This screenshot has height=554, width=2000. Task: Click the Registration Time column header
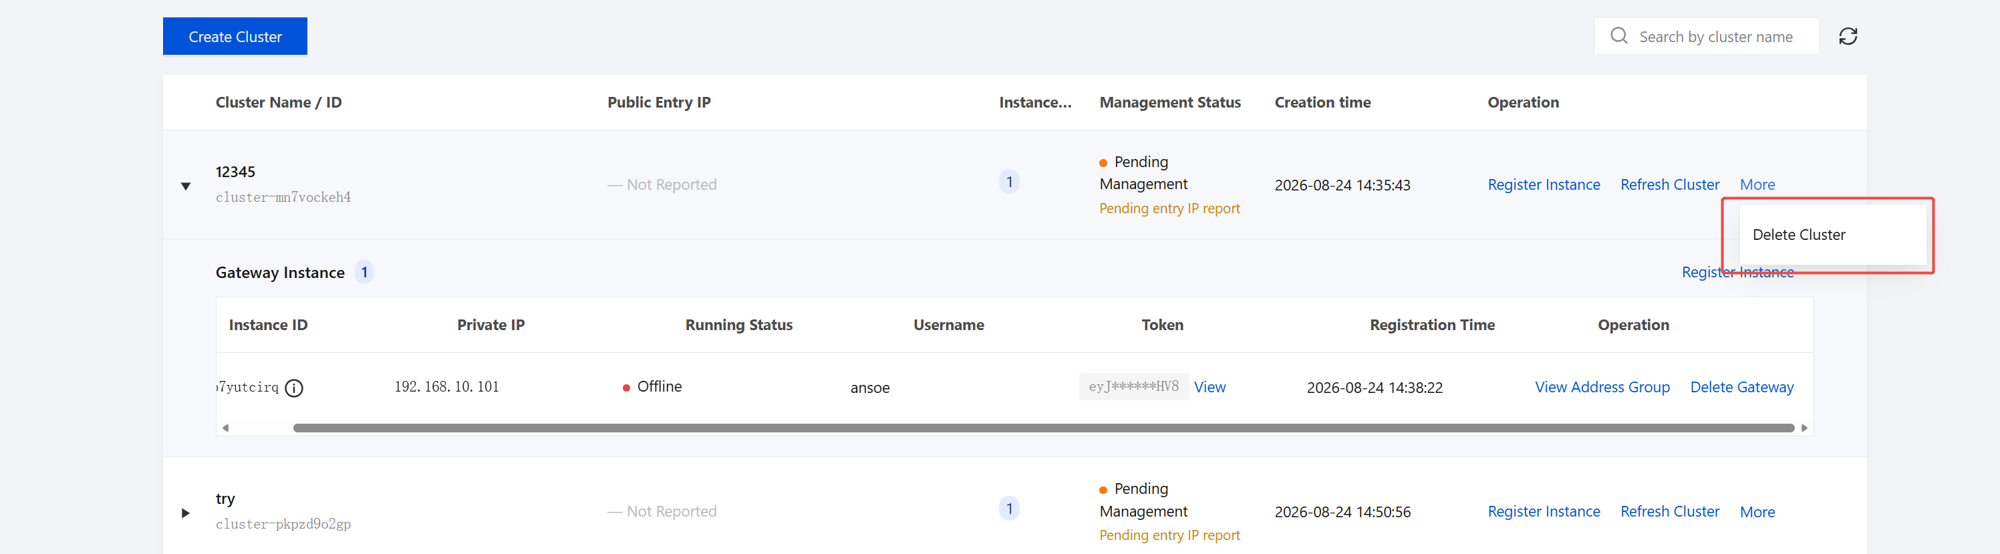point(1432,325)
